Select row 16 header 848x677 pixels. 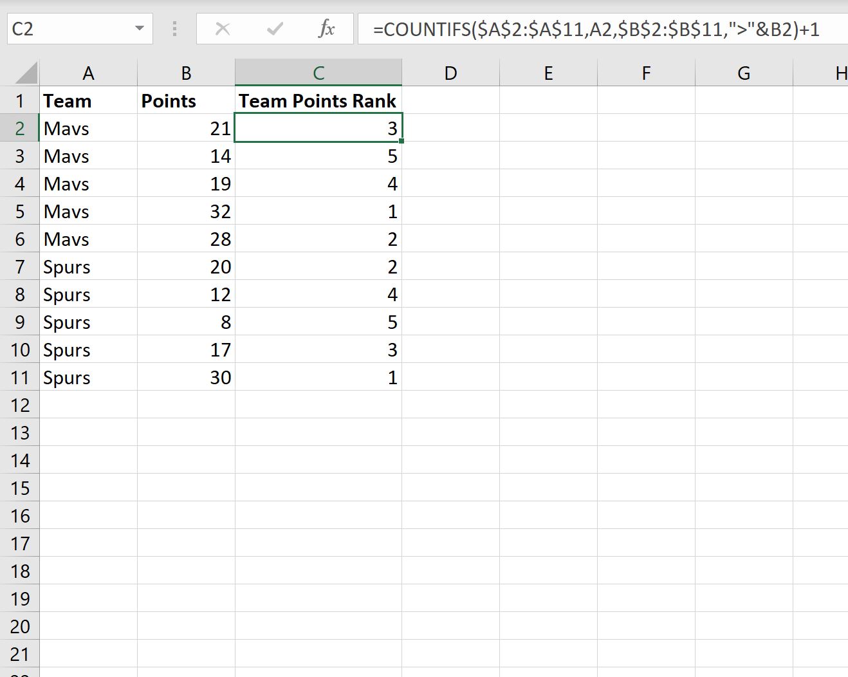click(20, 515)
